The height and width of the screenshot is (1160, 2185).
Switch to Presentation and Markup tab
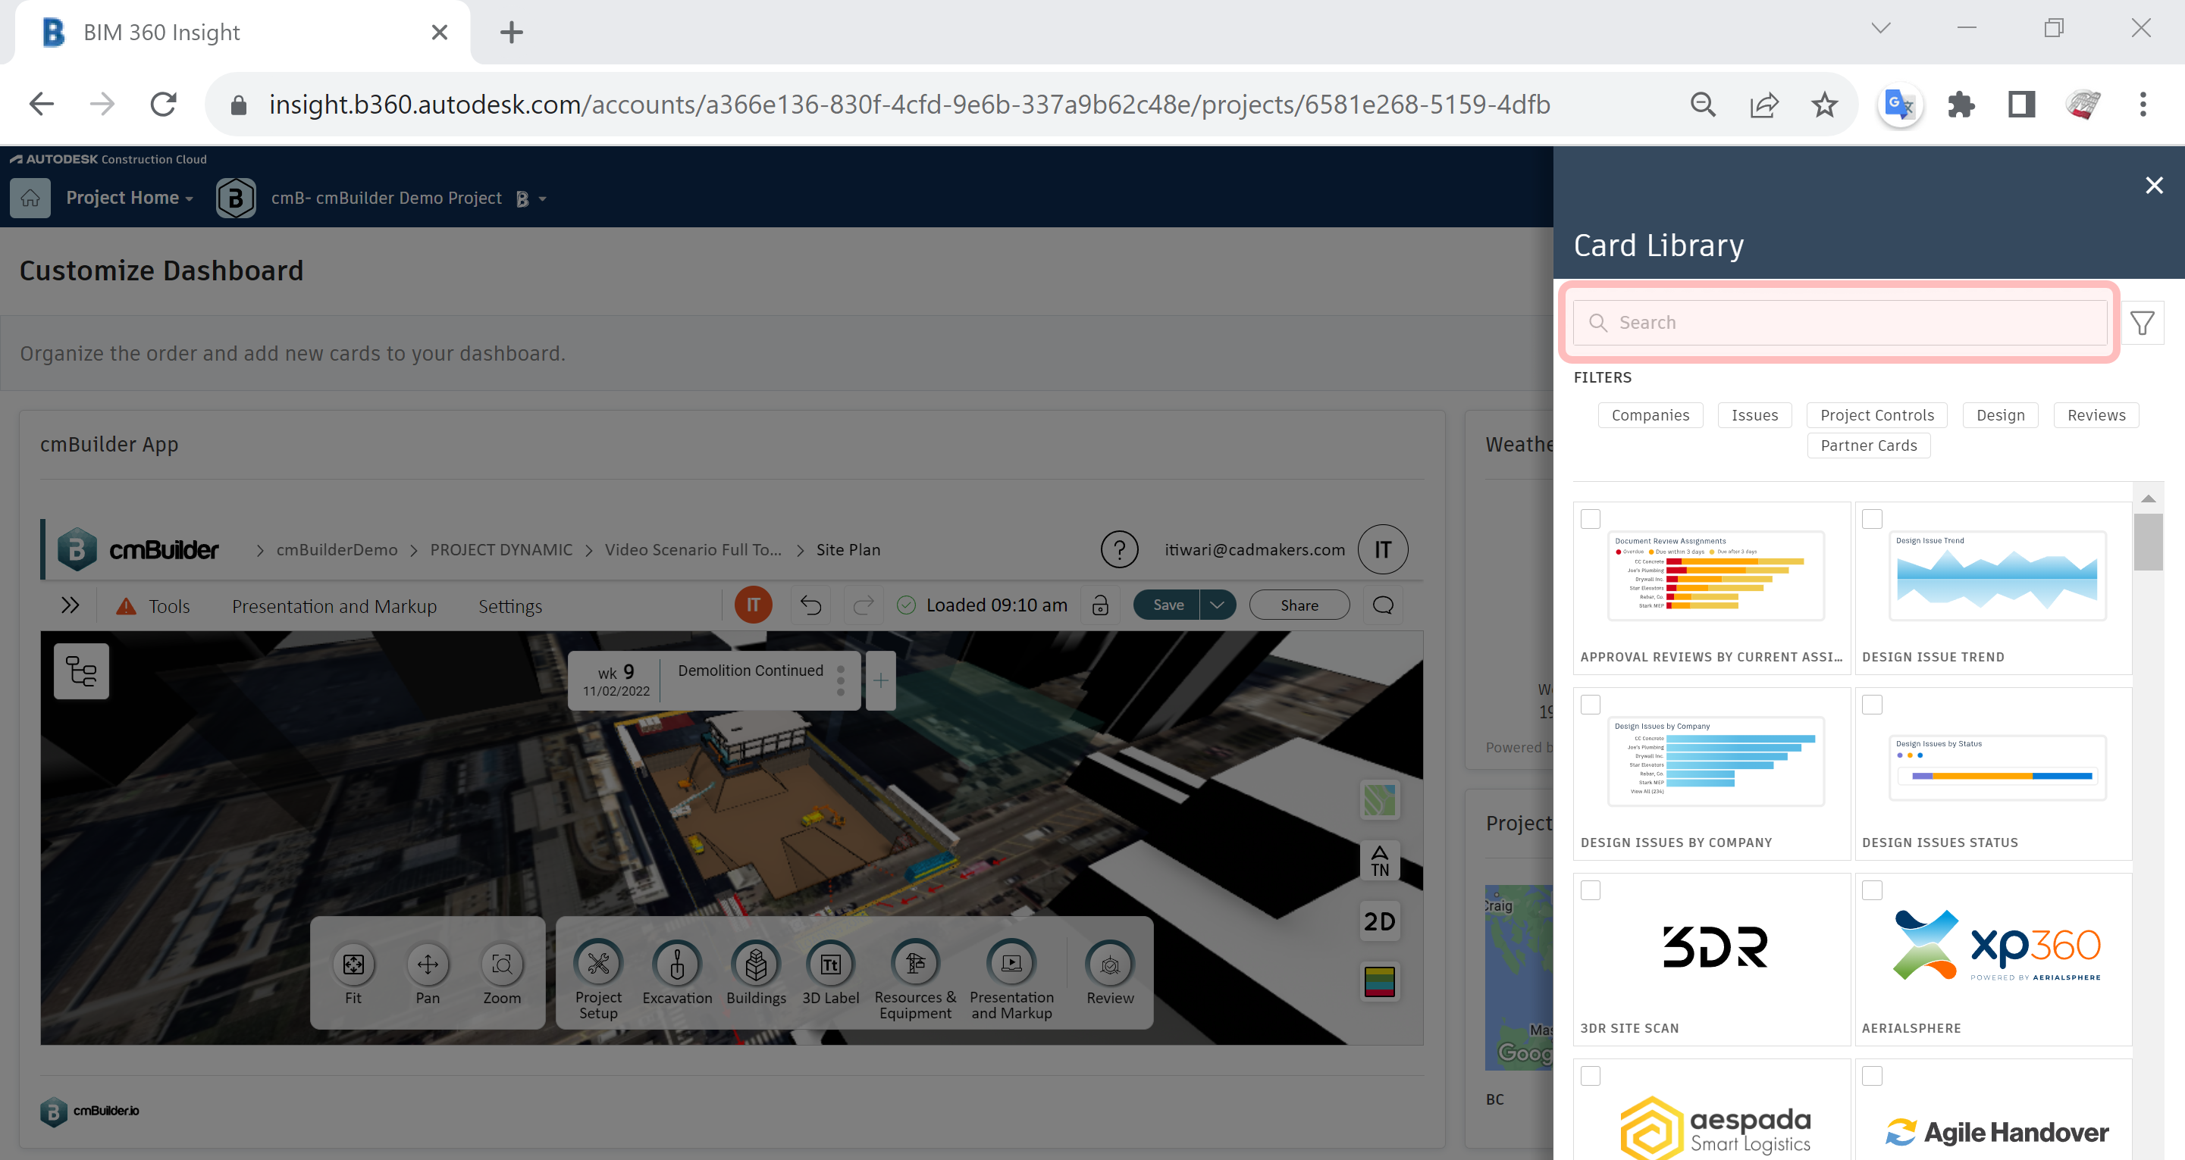[x=334, y=605]
